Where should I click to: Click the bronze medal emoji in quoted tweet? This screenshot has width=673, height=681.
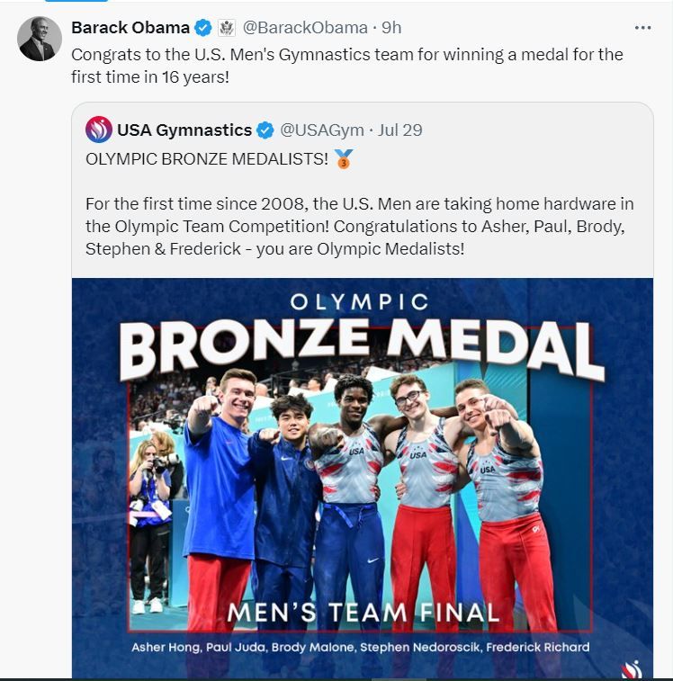click(x=344, y=159)
